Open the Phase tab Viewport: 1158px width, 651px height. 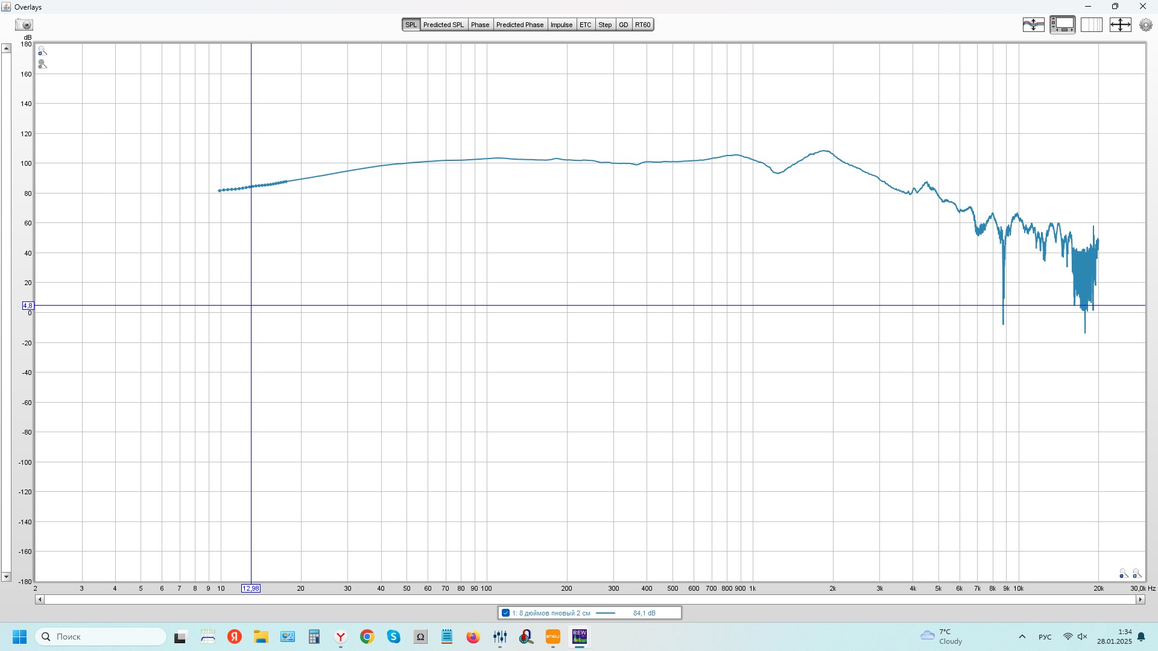tap(480, 25)
